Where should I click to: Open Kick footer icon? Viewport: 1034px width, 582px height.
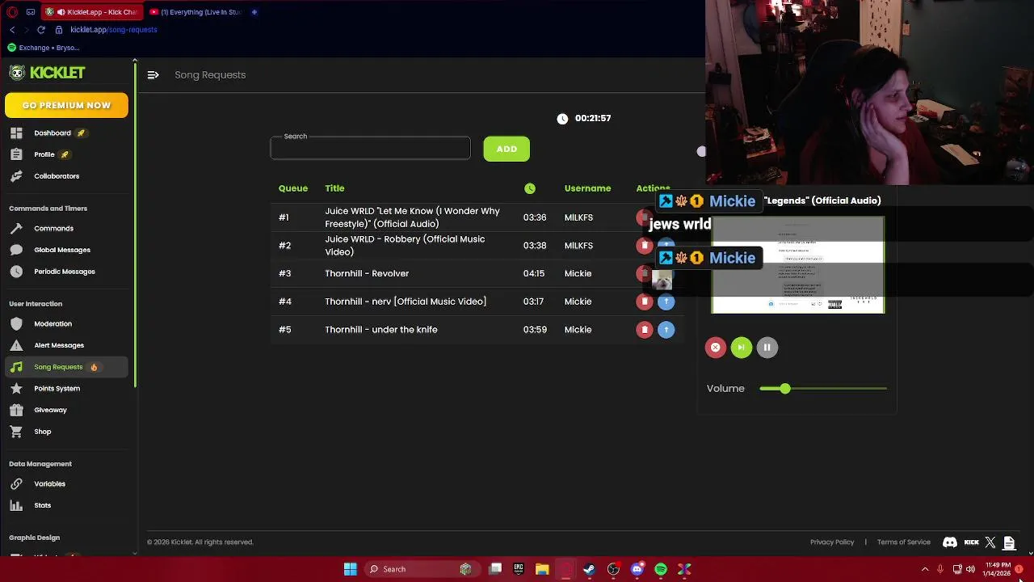[x=972, y=542]
